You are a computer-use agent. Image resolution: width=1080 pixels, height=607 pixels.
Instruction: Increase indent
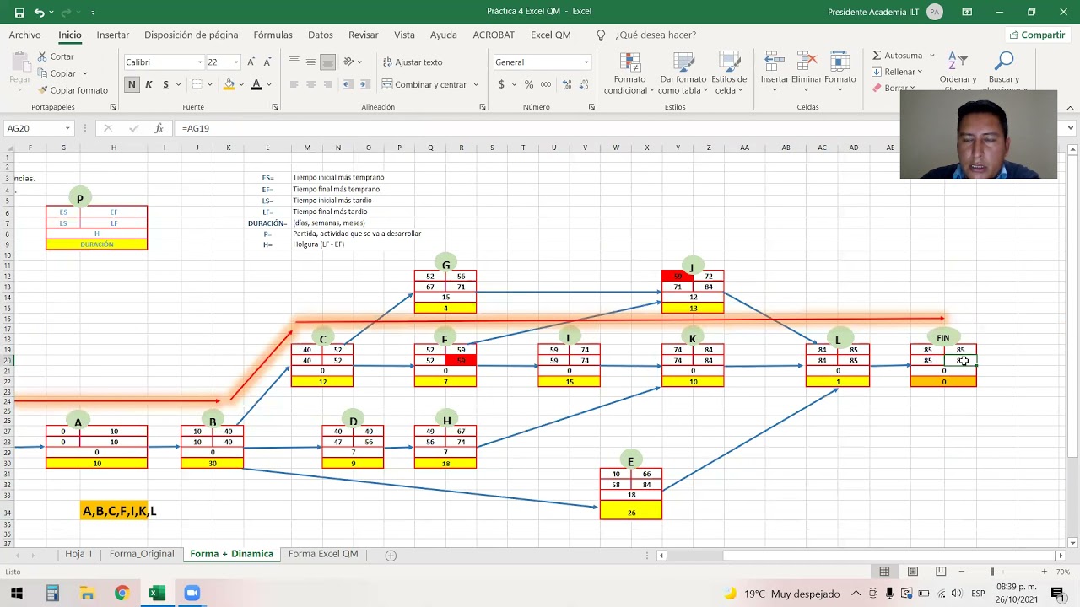(x=365, y=84)
